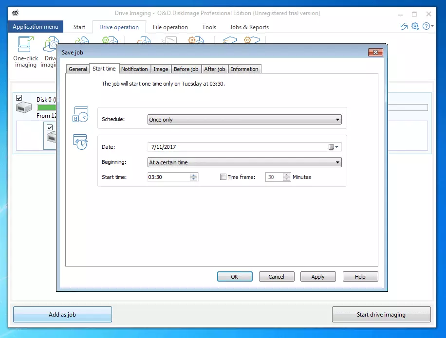Screen dimensions: 446x338
Task: Click the schedule calendar-clock icon
Action: [x=80, y=114]
